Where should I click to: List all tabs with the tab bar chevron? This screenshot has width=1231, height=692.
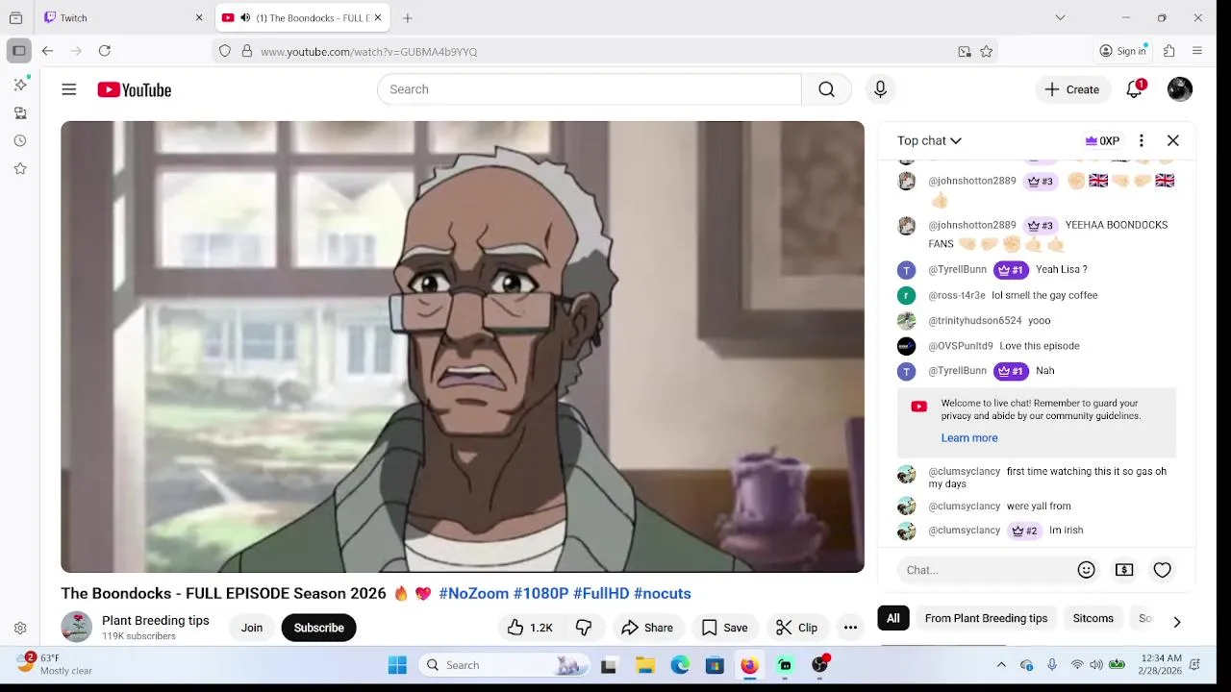coord(1060,18)
